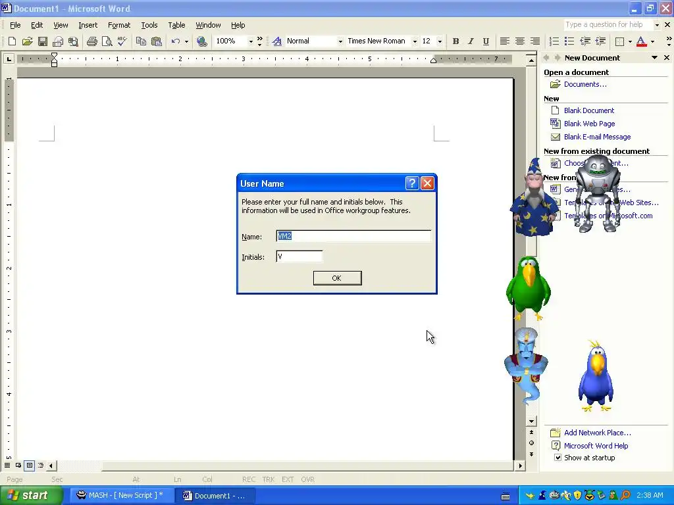
Task: Click the Increase Indent icon
Action: [600, 41]
